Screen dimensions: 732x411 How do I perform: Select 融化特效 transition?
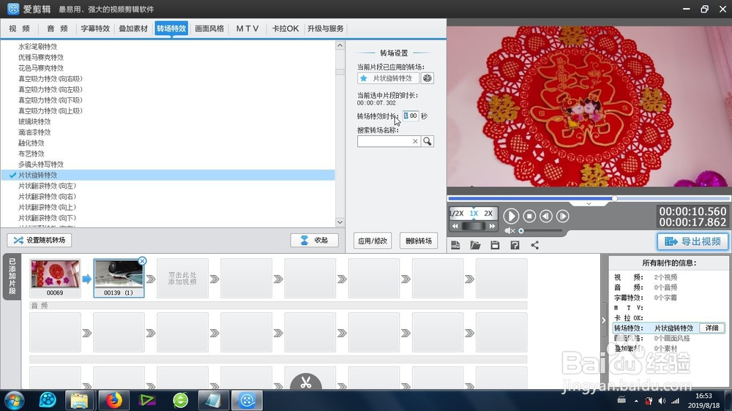pyautogui.click(x=31, y=143)
